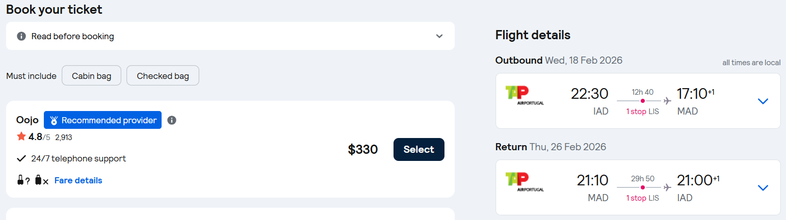Click the checked bag not included icon
786x220 pixels.
tap(41, 180)
